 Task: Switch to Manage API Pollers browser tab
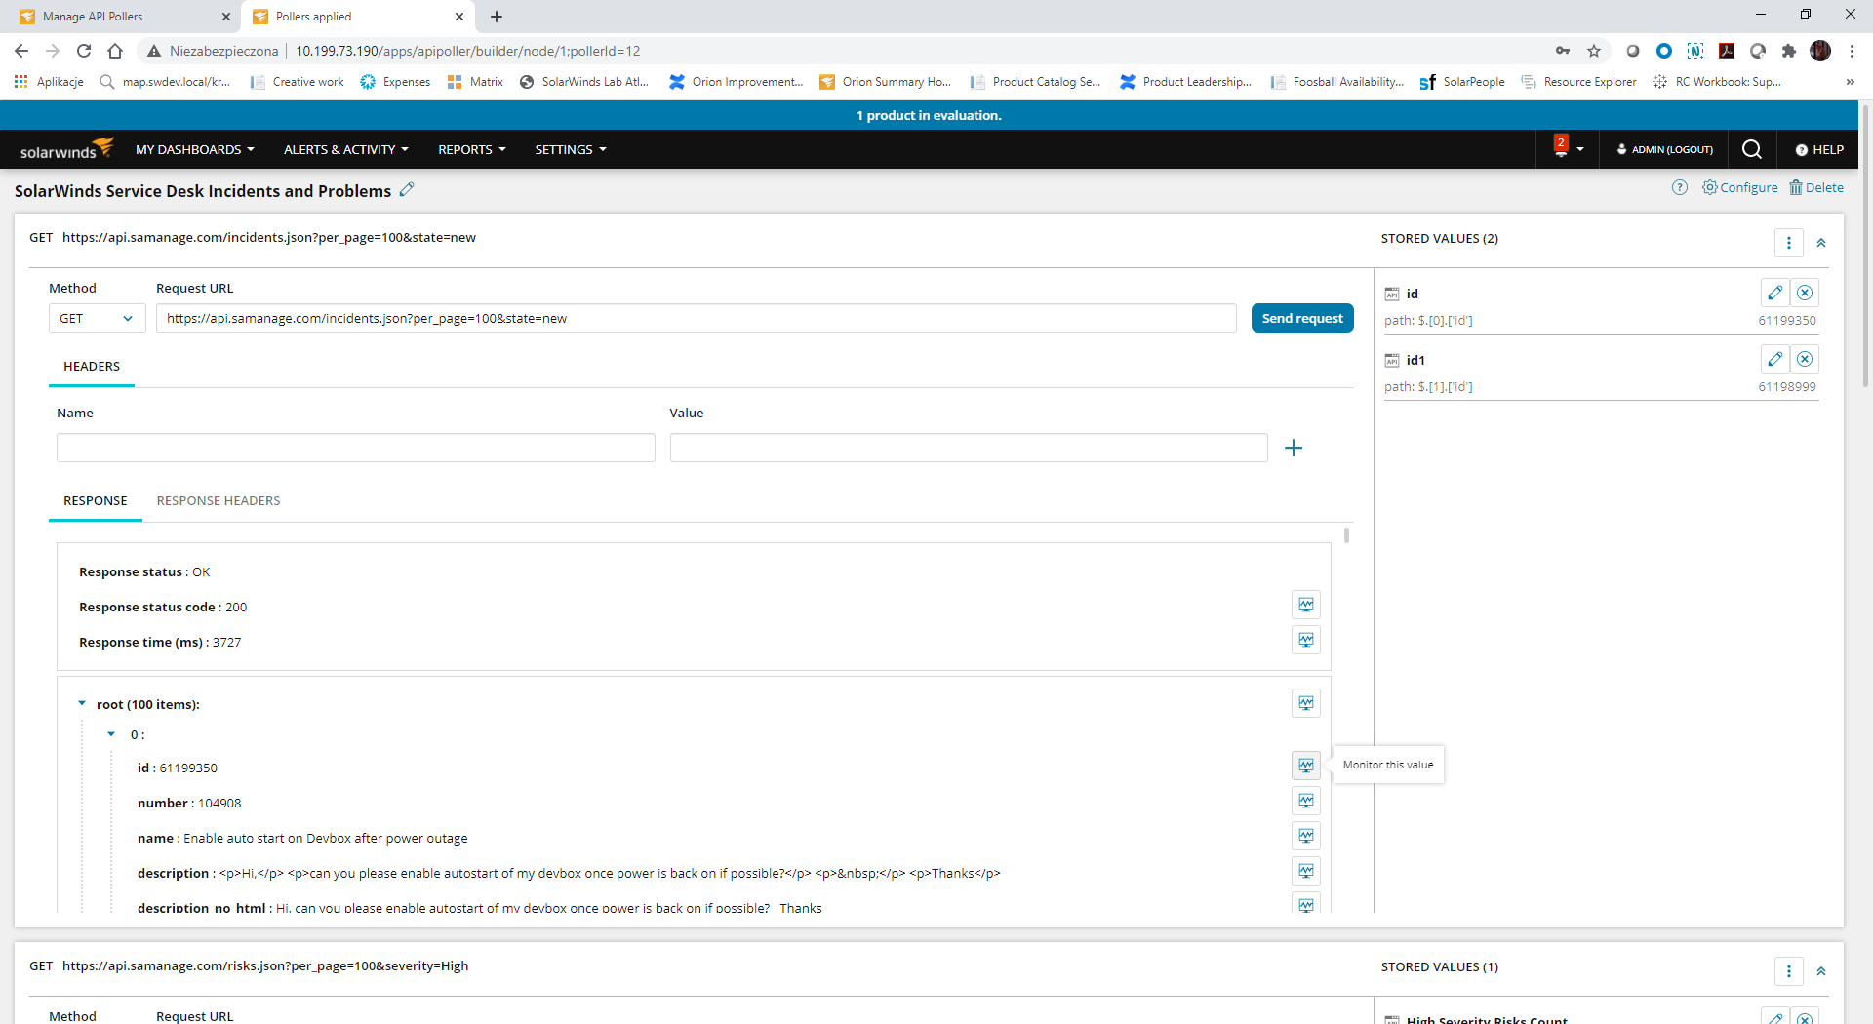122,17
